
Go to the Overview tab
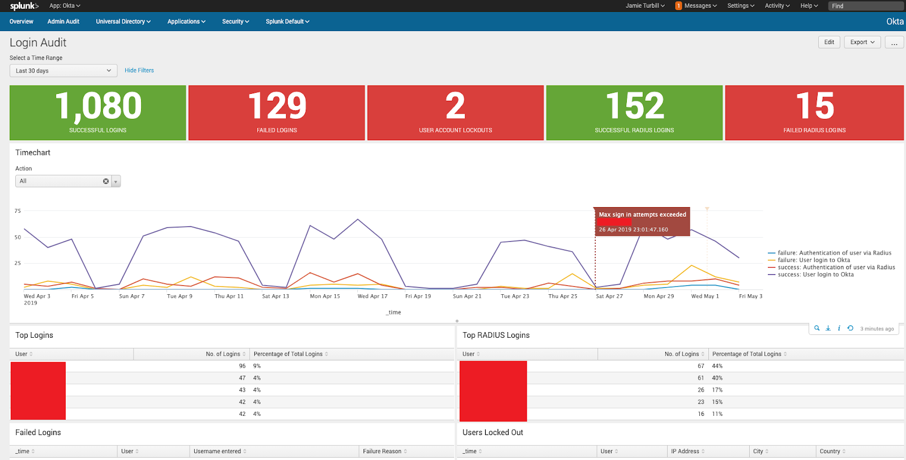[x=22, y=22]
